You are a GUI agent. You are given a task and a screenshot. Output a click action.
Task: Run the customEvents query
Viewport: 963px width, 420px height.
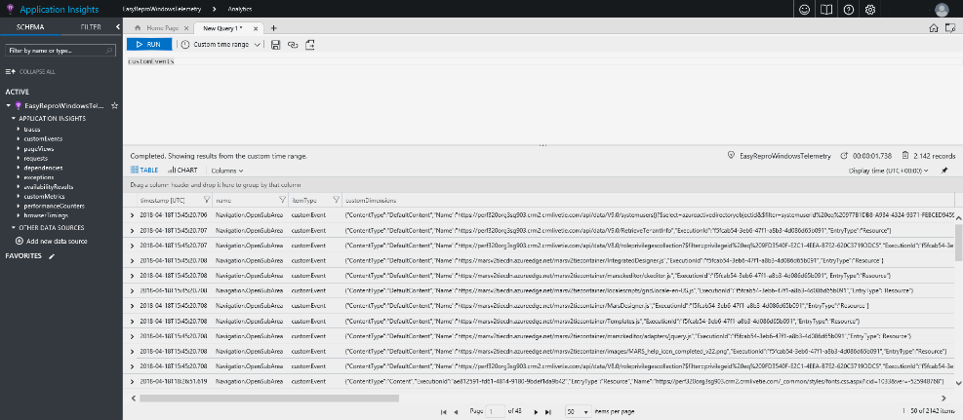pos(149,45)
